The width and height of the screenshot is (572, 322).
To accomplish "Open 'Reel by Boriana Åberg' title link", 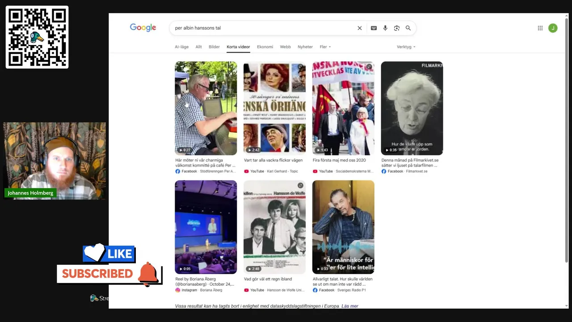I will 205,282.
